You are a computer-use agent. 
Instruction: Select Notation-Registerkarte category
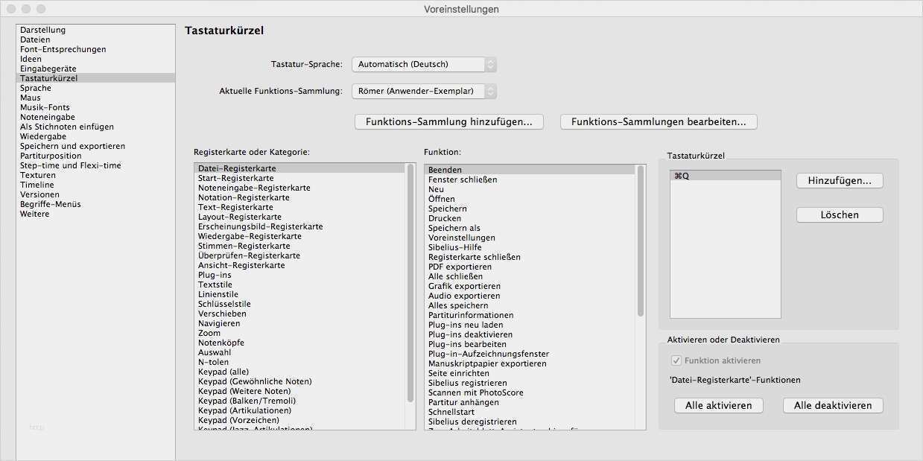click(x=300, y=198)
